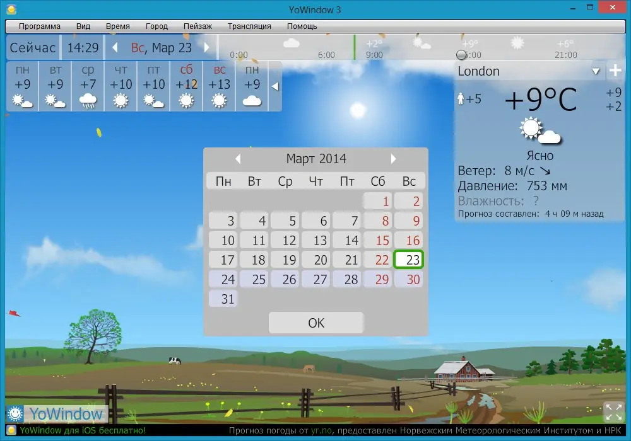Click the London city name
This screenshot has width=631, height=441.
[478, 71]
